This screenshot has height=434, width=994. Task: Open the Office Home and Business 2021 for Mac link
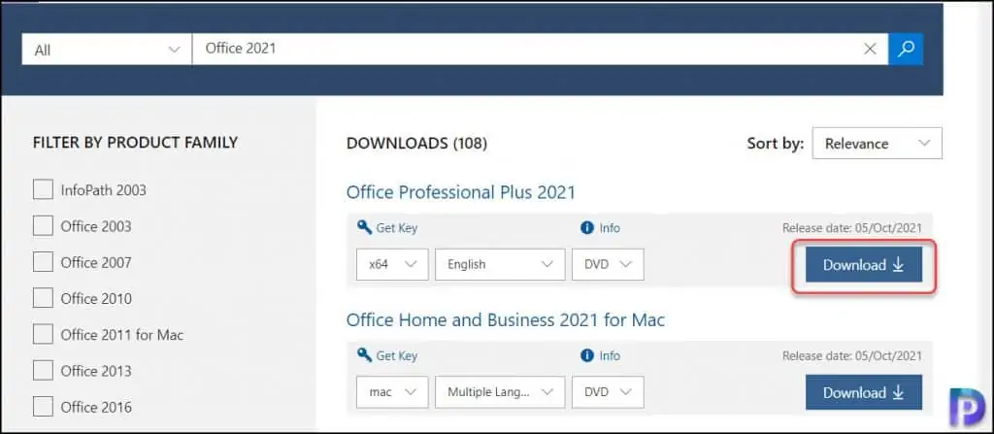click(505, 319)
